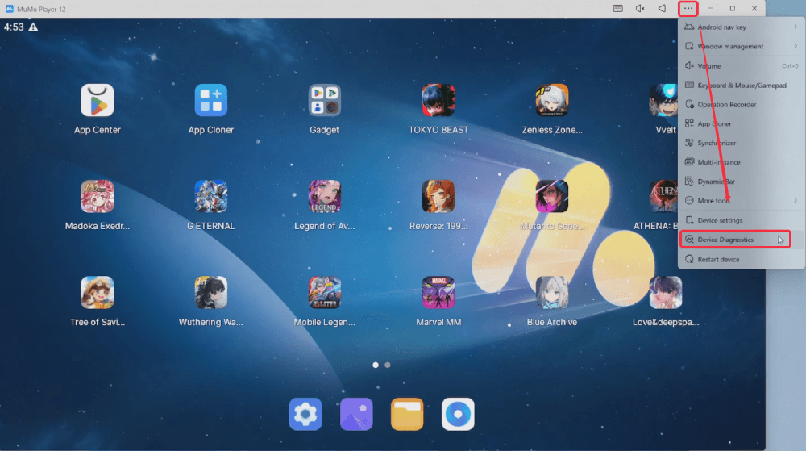806x451 pixels.
Task: Launch the browser app in dock
Action: [458, 414]
